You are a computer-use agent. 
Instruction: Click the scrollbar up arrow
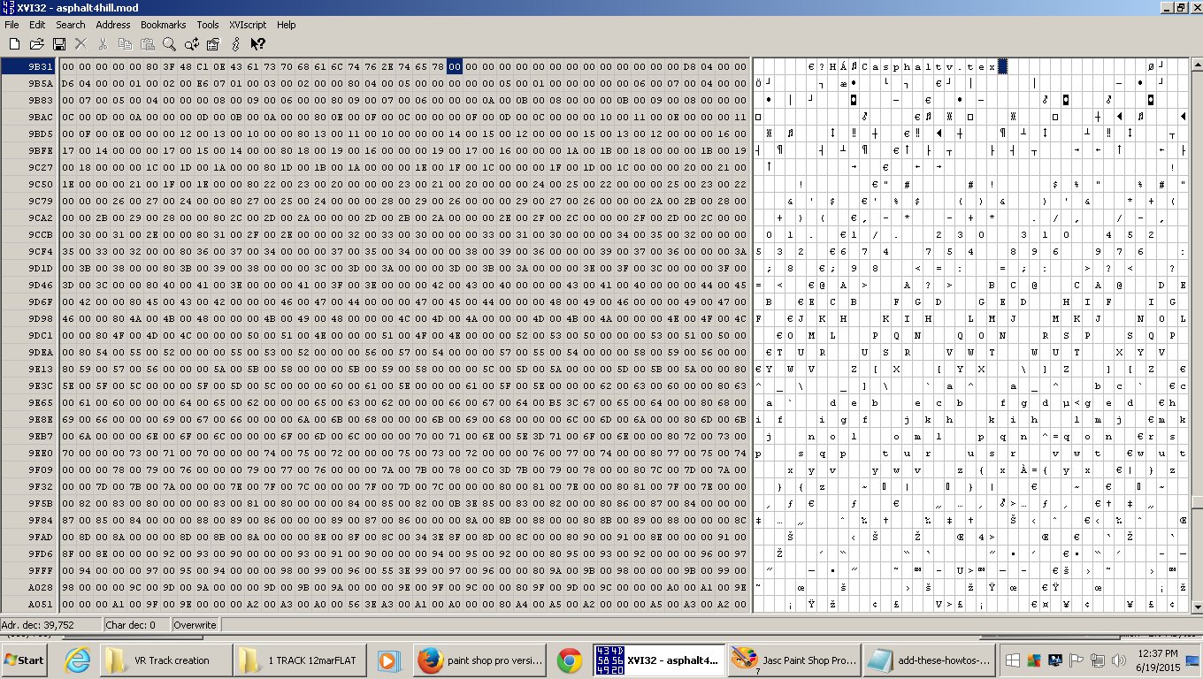click(1197, 65)
